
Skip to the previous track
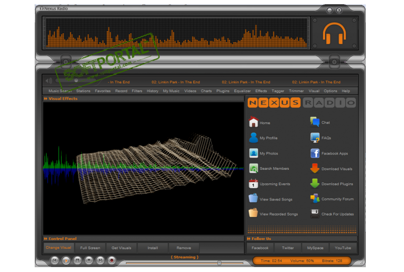click(x=54, y=261)
